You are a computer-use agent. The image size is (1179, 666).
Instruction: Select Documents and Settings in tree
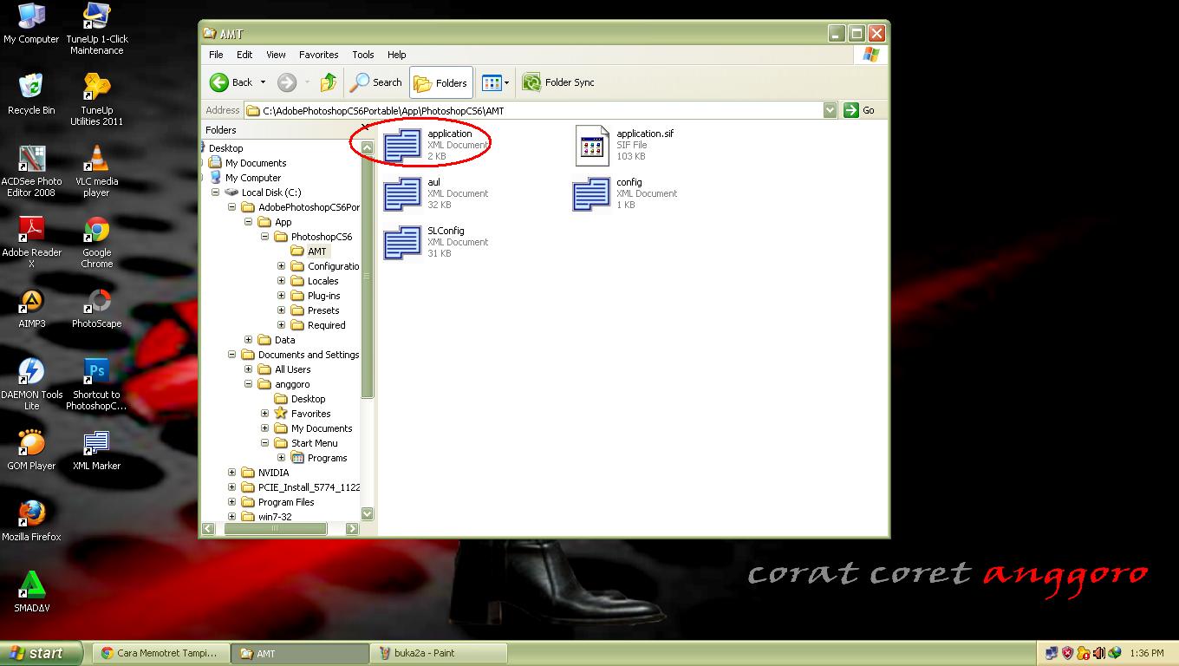(308, 355)
